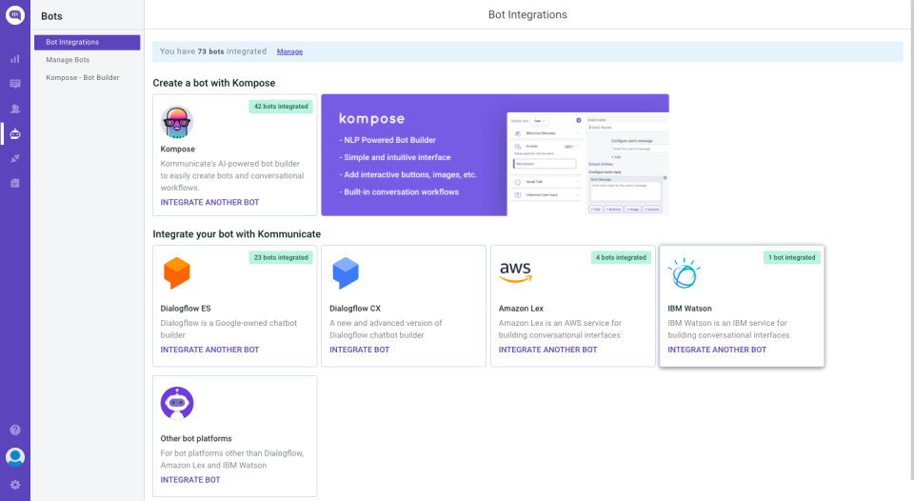This screenshot has height=501, width=914.
Task: Click the Bot Integrations page heading
Action: tap(527, 14)
